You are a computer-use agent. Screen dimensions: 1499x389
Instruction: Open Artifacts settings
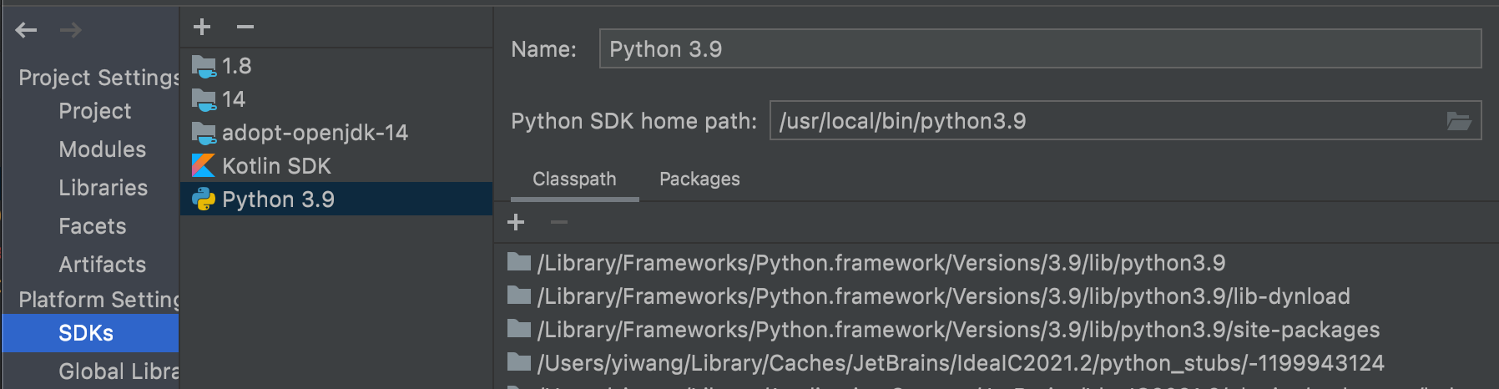[102, 265]
